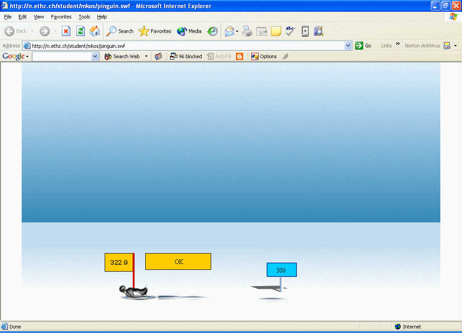This screenshot has width=462, height=333.
Task: Click the Blogger icon in Google toolbar
Action: click(x=240, y=56)
